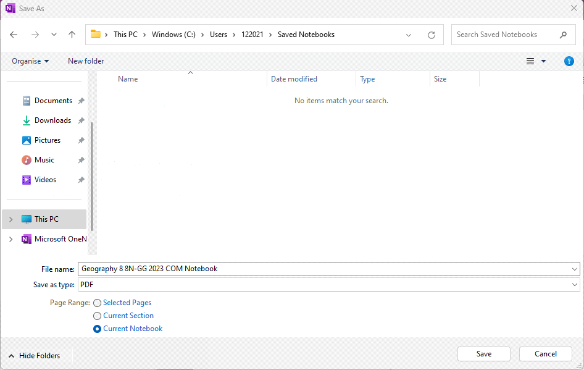Open Downloads in the navigation pane
Image resolution: width=584 pixels, height=370 pixels.
point(46,120)
